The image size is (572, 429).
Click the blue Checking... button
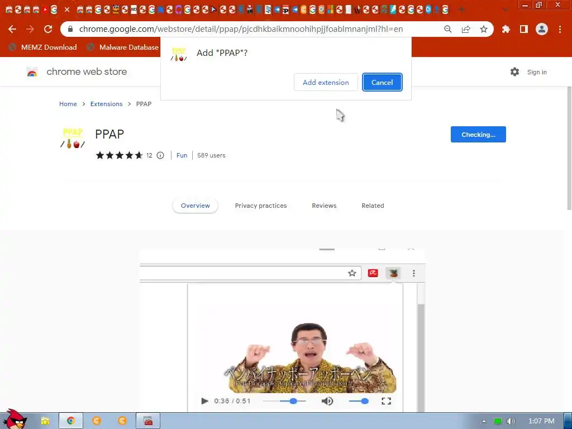pos(478,134)
